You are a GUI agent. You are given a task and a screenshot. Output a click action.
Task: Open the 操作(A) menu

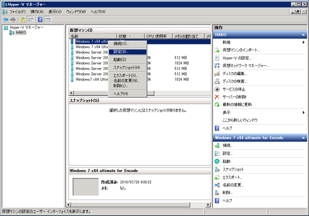[x=37, y=12]
